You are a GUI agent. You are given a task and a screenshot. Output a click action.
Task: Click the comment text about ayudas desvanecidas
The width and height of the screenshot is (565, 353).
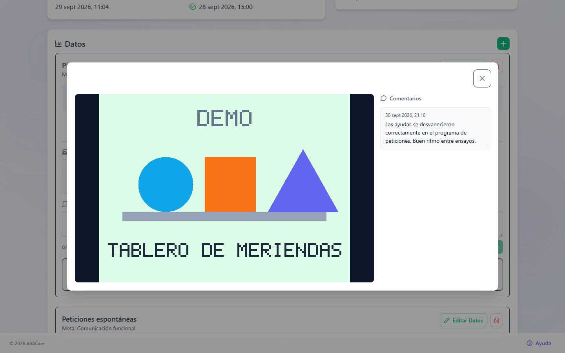point(430,133)
